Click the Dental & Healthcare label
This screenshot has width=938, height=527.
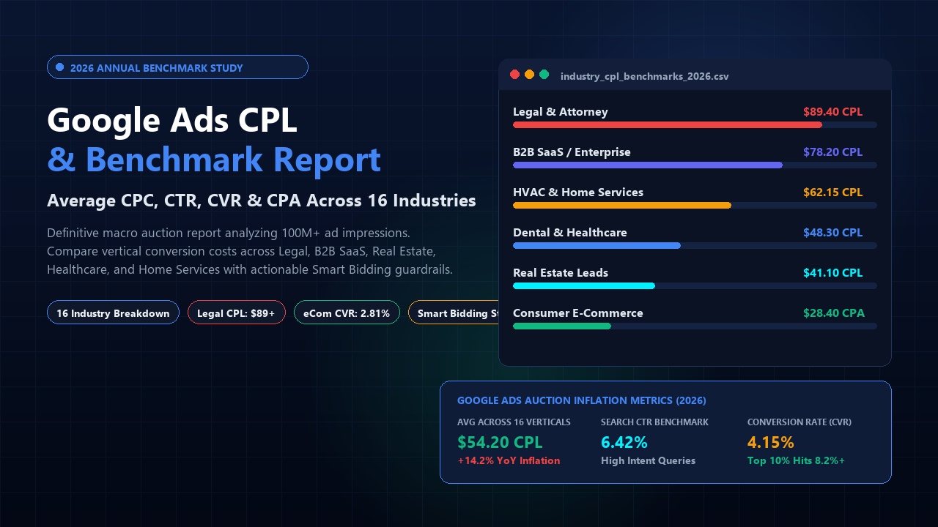[x=570, y=233]
